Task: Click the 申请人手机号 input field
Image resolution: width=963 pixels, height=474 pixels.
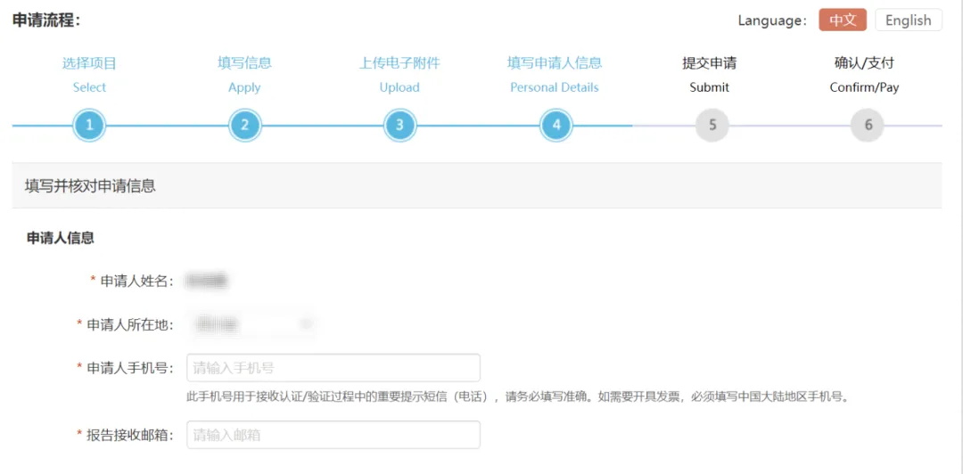Action: coord(333,368)
